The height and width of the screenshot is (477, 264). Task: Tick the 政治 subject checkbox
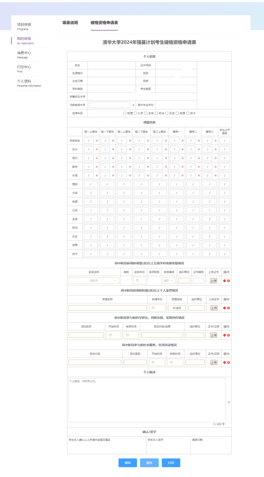156,113
